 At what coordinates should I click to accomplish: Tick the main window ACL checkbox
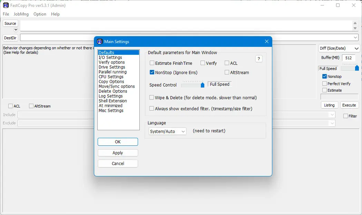click(x=14, y=106)
